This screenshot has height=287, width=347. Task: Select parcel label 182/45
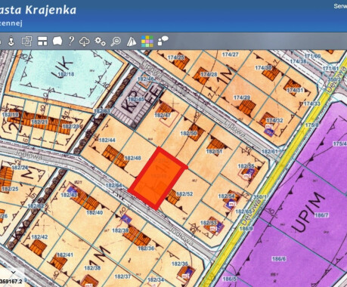point(136,99)
